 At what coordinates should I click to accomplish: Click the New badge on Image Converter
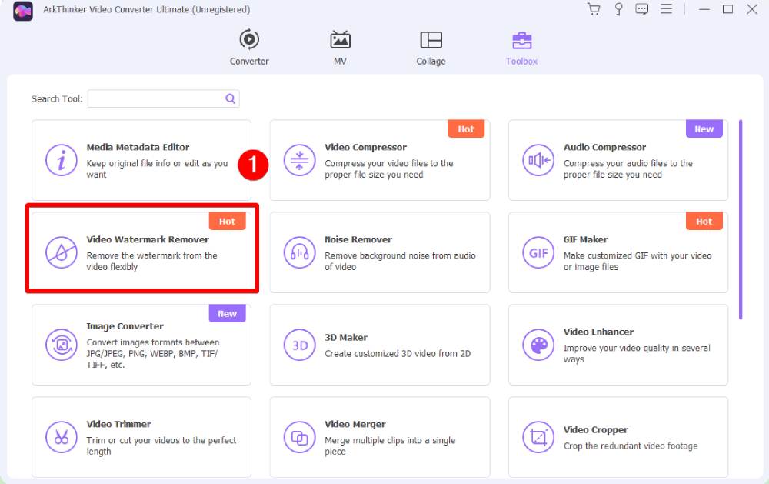pyautogui.click(x=227, y=313)
